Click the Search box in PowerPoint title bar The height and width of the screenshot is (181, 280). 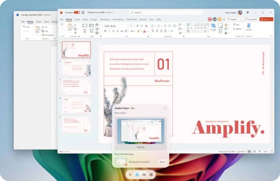tap(166, 12)
